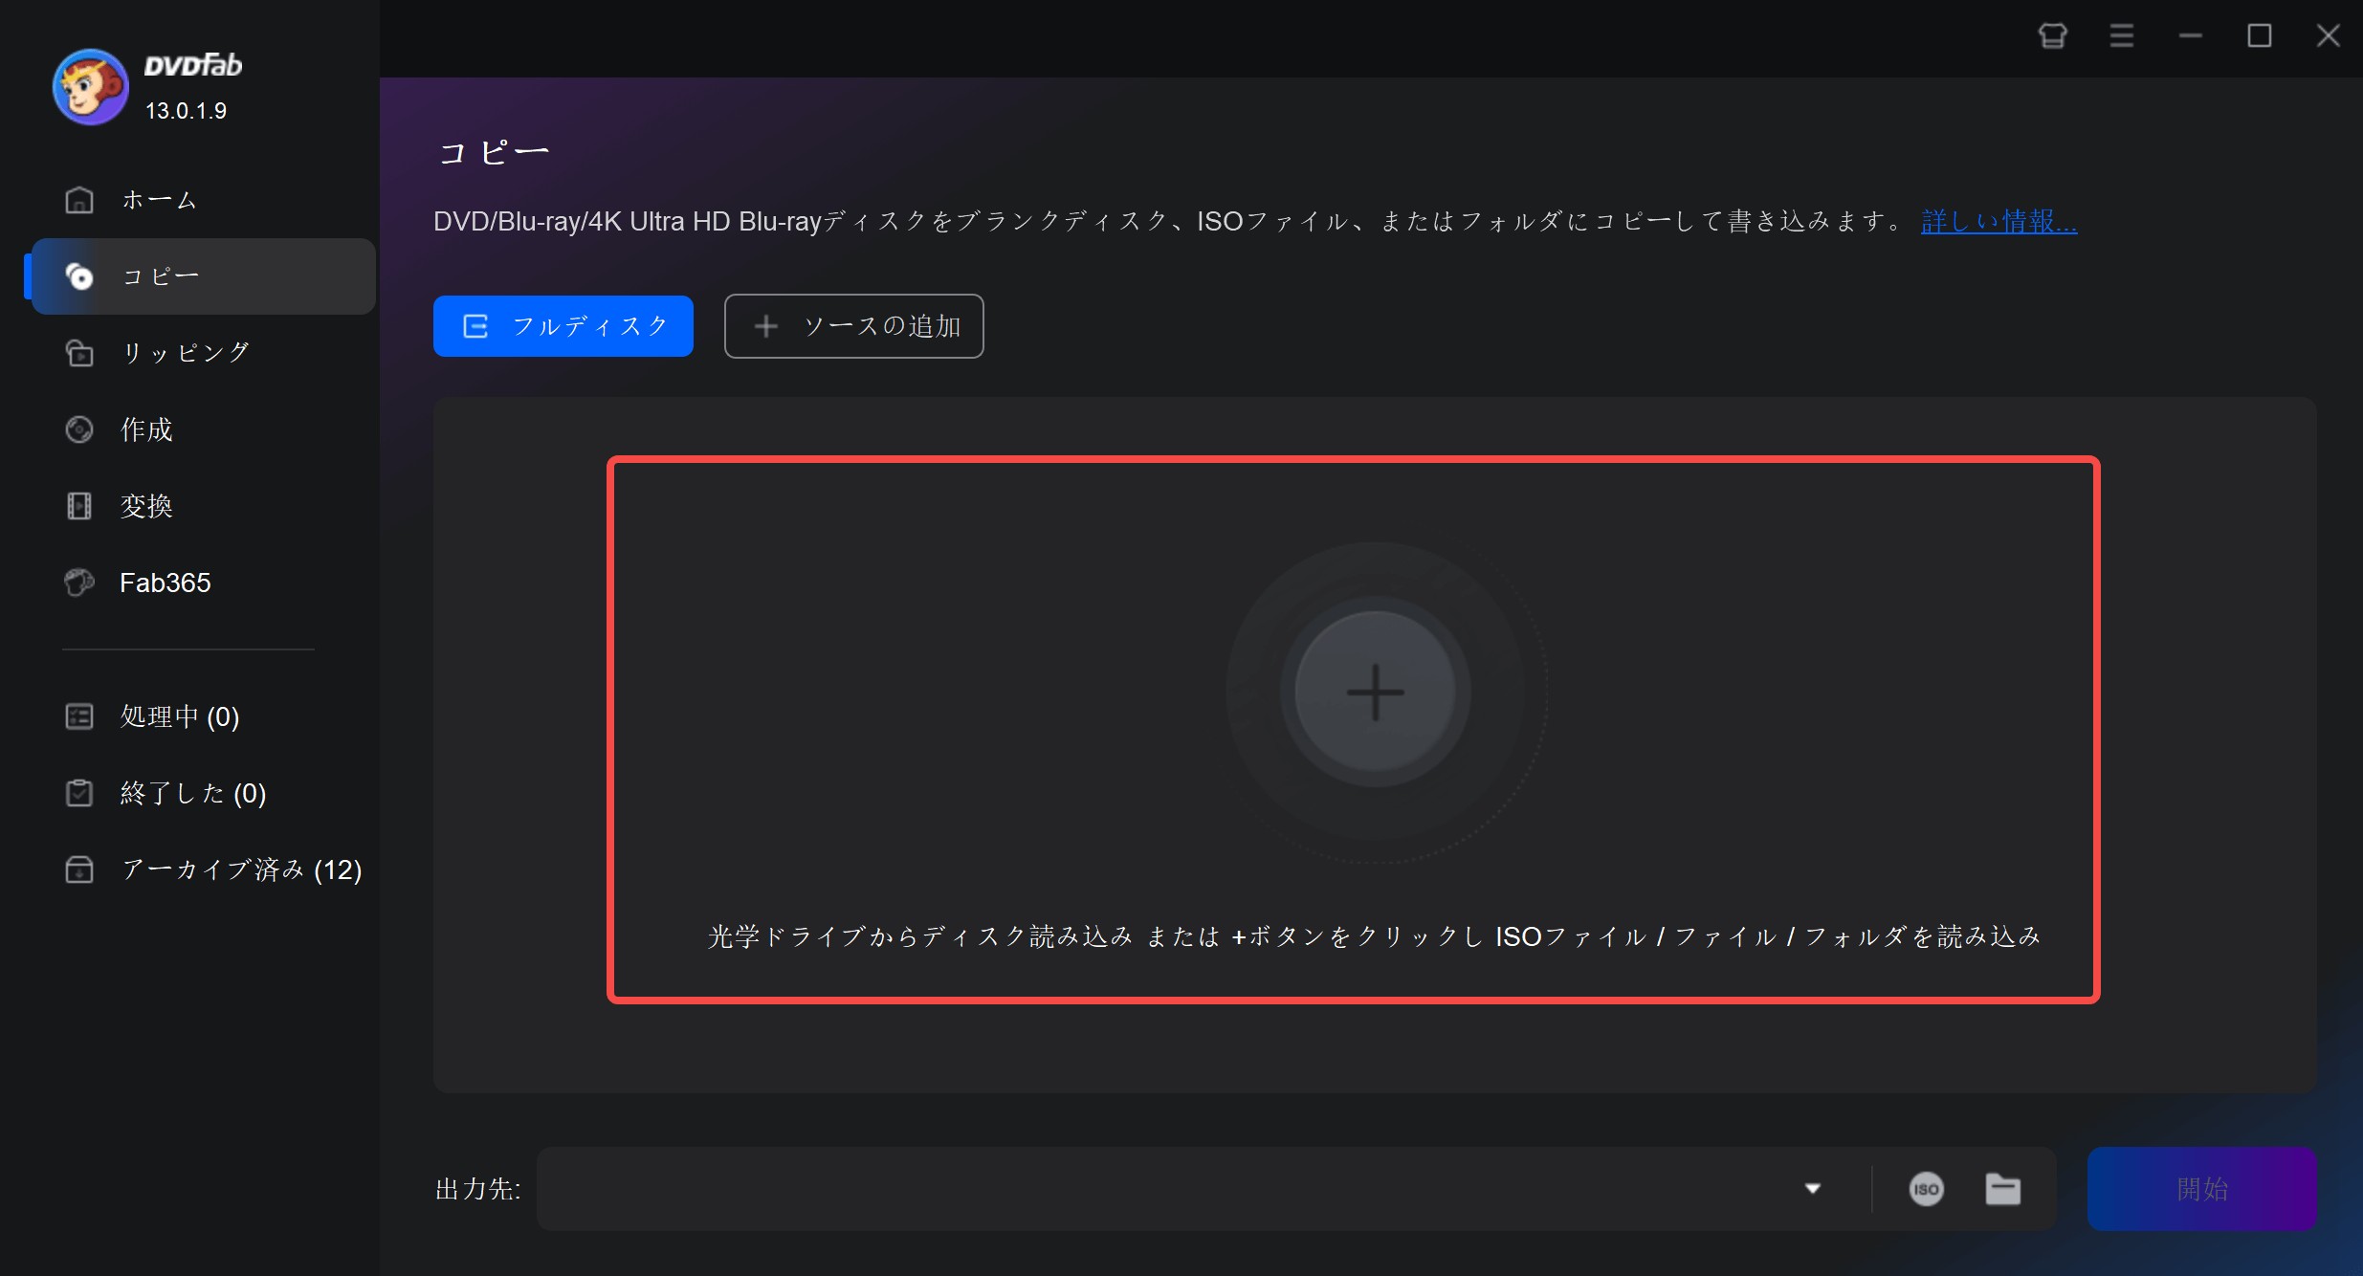Open the skin theme shirt icon
The width and height of the screenshot is (2363, 1276).
tap(2052, 36)
